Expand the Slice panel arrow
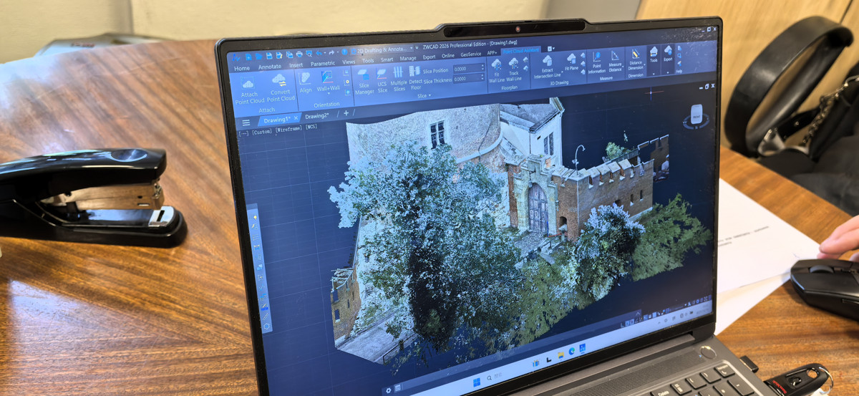The height and width of the screenshot is (396, 859). point(429,95)
